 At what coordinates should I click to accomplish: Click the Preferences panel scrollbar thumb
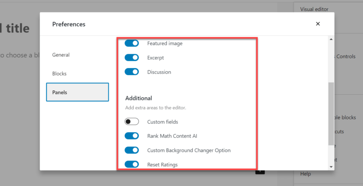point(331,114)
